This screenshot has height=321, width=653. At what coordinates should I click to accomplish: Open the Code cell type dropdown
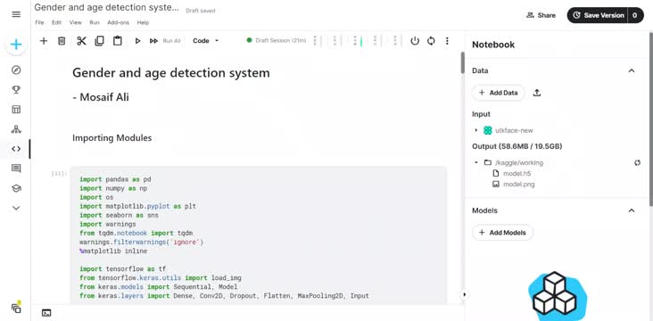(x=206, y=41)
